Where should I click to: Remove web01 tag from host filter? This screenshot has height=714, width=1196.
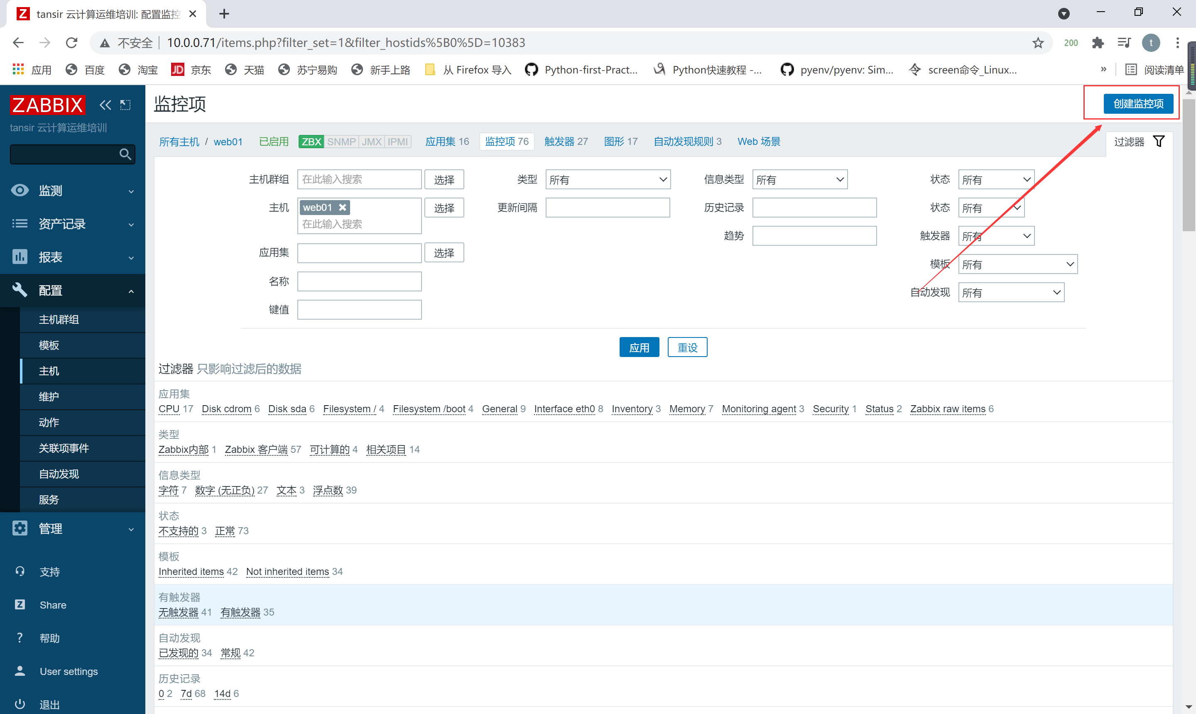342,208
